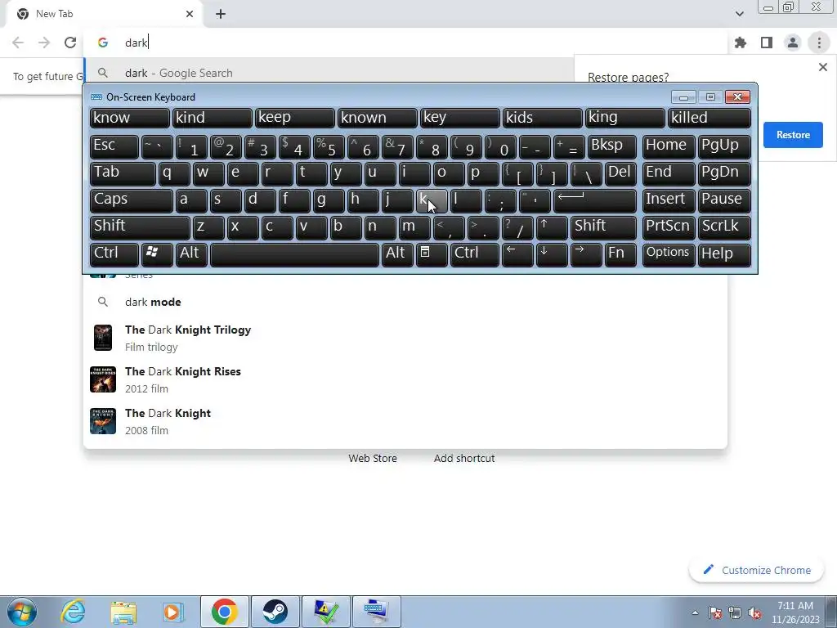Click the blue Restore button

point(793,135)
